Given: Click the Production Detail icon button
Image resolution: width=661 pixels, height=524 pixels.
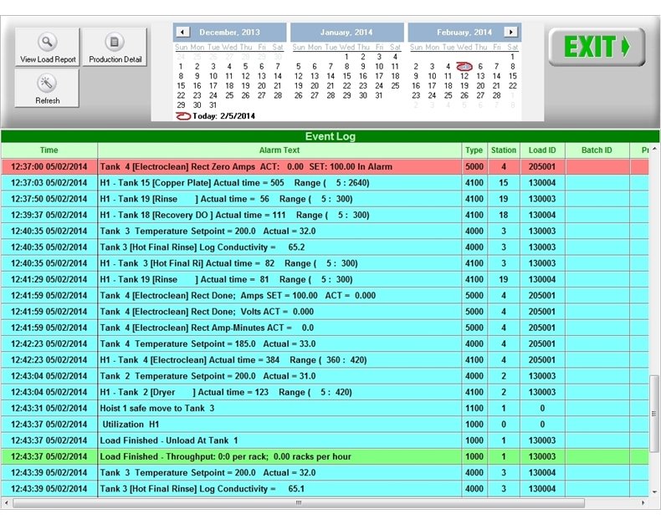Looking at the screenshot, I should coord(115,48).
